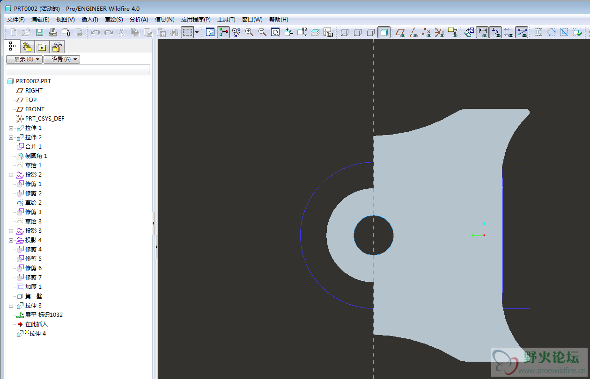
Task: Open the Favorites tab icon
Action: (x=42, y=47)
